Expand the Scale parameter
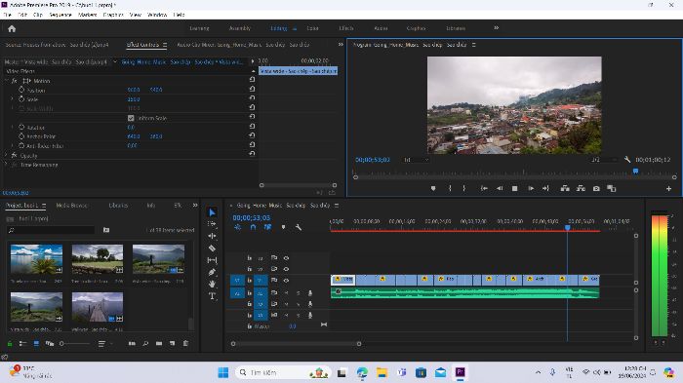The width and height of the screenshot is (683, 383). click(12, 99)
